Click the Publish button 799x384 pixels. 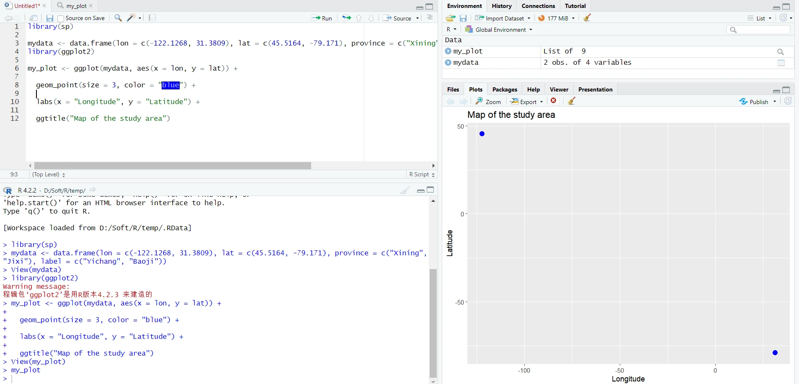coord(754,102)
